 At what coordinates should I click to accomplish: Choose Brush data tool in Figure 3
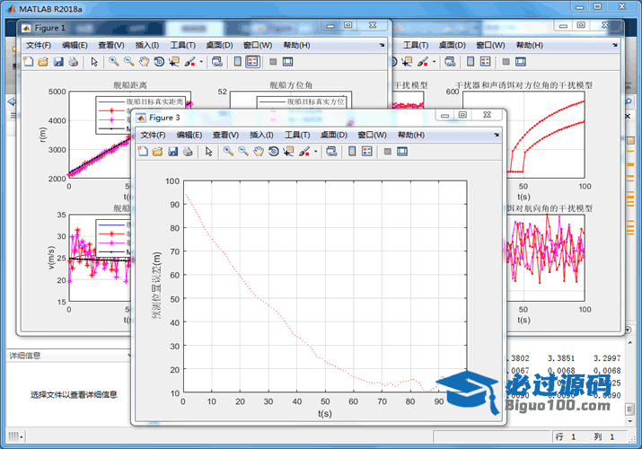(304, 152)
